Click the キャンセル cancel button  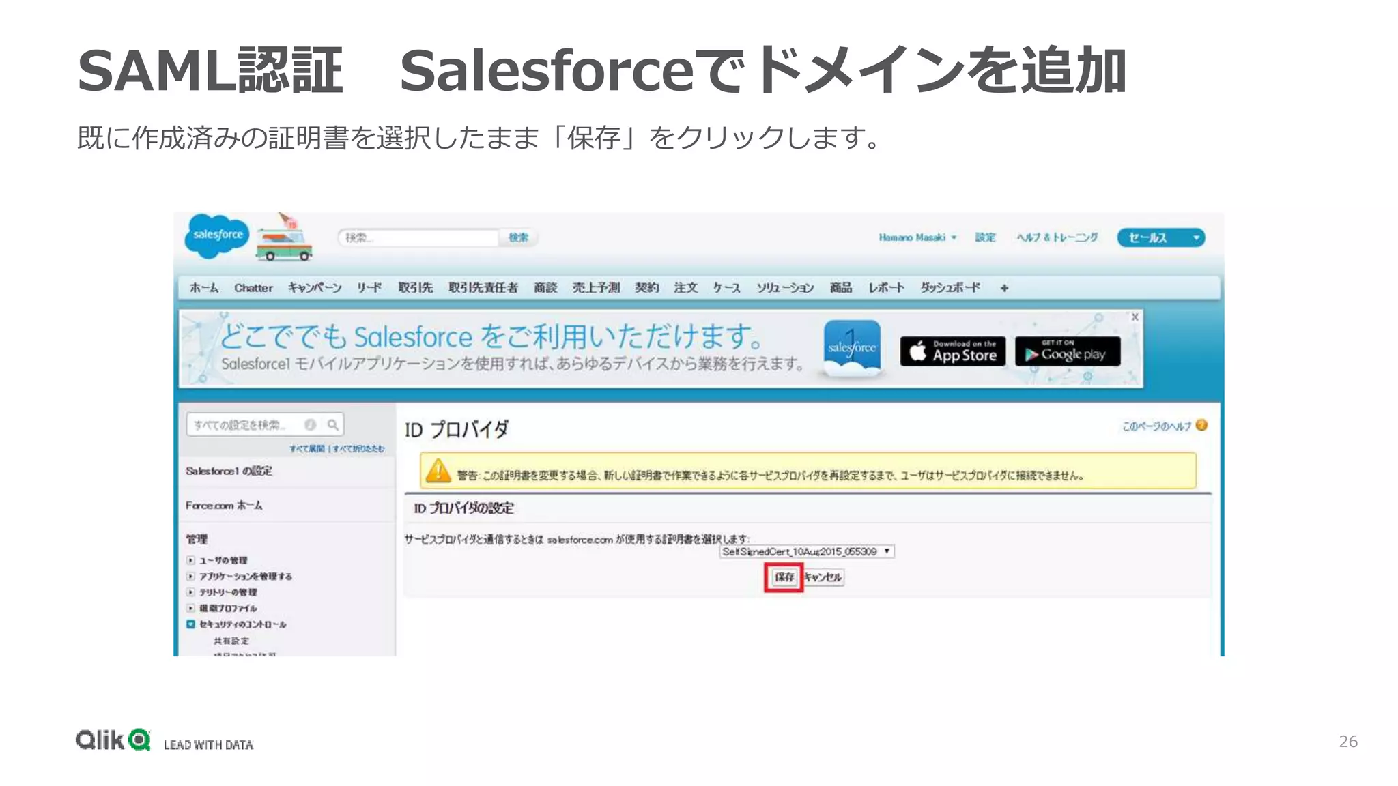pos(823,577)
